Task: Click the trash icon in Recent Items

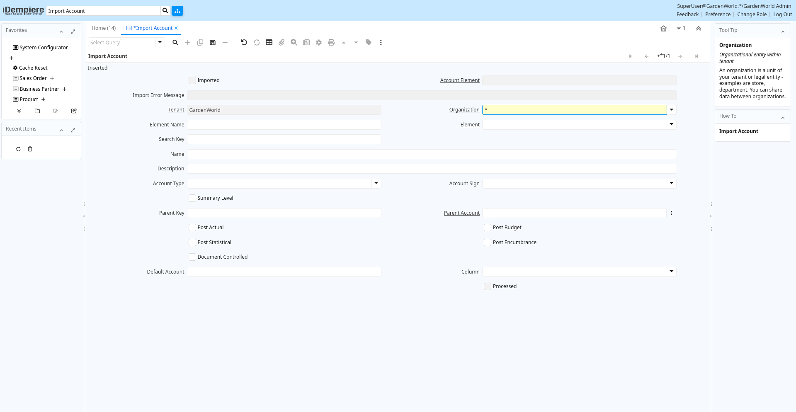Action: [x=30, y=149]
